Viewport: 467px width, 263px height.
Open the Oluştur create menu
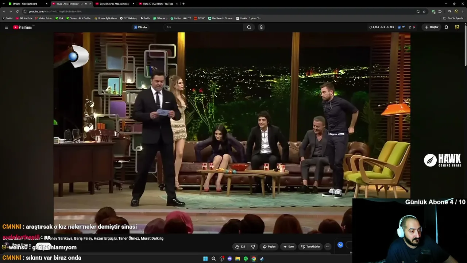pyautogui.click(x=432, y=27)
